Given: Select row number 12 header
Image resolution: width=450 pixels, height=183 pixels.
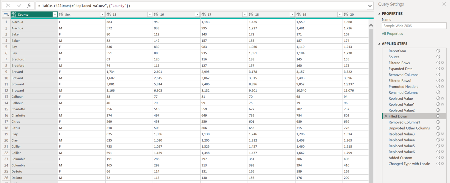Looking at the screenshot, I should (6, 90).
